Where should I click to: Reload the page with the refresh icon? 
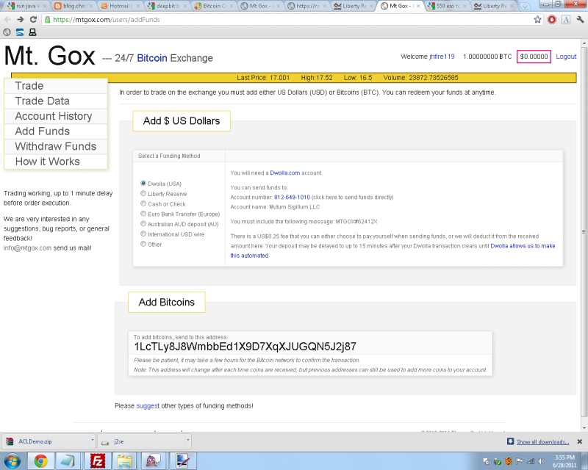(33, 20)
